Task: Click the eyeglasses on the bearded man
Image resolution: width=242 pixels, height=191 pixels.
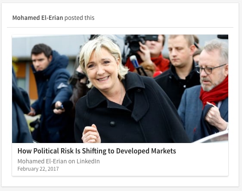Action: click(x=210, y=69)
